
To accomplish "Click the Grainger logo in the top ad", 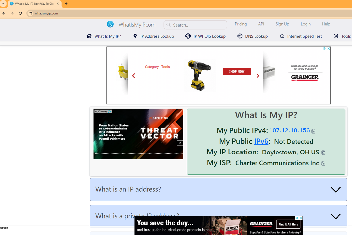I will point(305,78).
